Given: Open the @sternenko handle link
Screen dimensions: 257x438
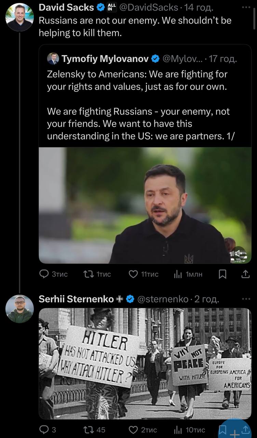Looking at the screenshot, I should pyautogui.click(x=162, y=299).
